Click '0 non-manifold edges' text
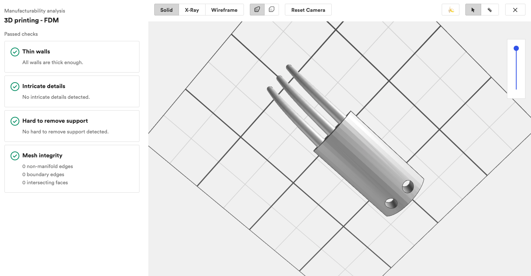Screen dimensions: 531x276 (48, 166)
